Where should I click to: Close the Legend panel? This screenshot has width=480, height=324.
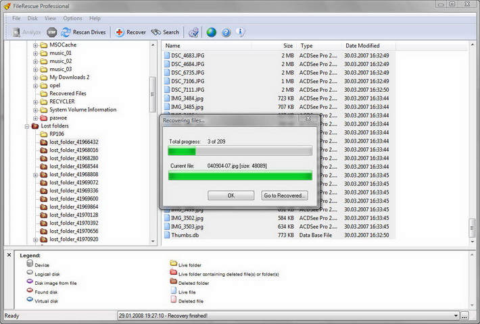click(9, 254)
